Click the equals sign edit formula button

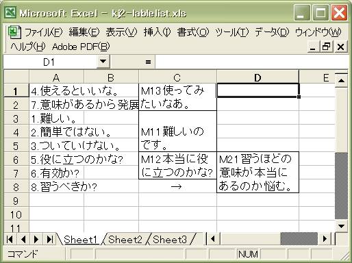148,62
